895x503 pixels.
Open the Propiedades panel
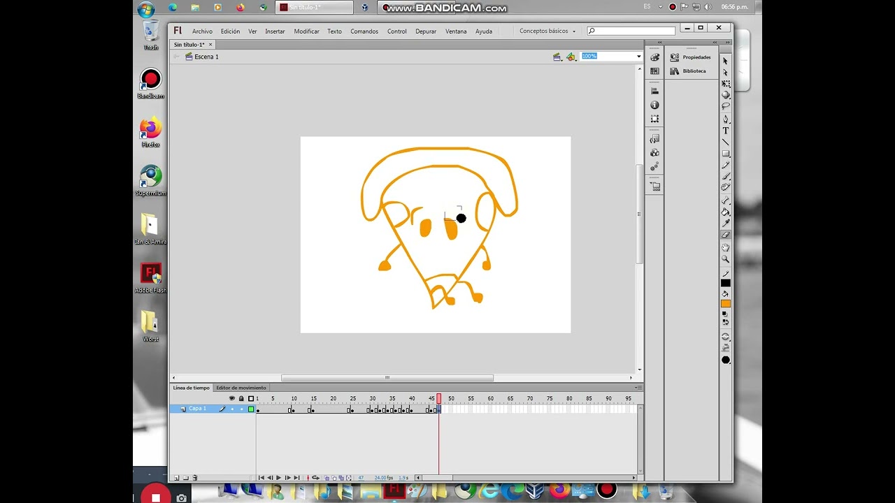(690, 57)
